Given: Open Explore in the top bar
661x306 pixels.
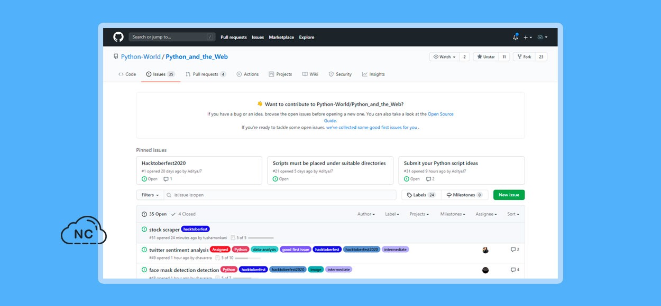Looking at the screenshot, I should [x=307, y=37].
